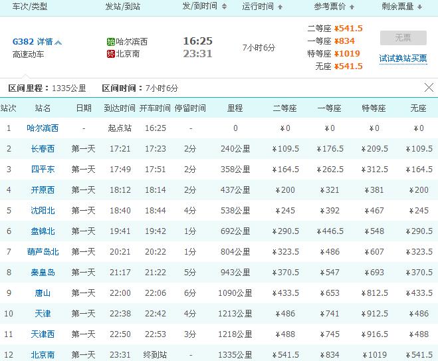438x361 pixels.
Task: Open station link 四平东
Action: point(43,170)
